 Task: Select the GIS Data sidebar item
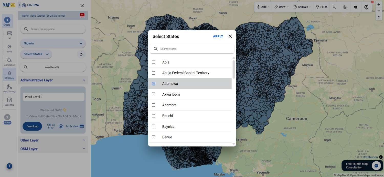[9, 74]
